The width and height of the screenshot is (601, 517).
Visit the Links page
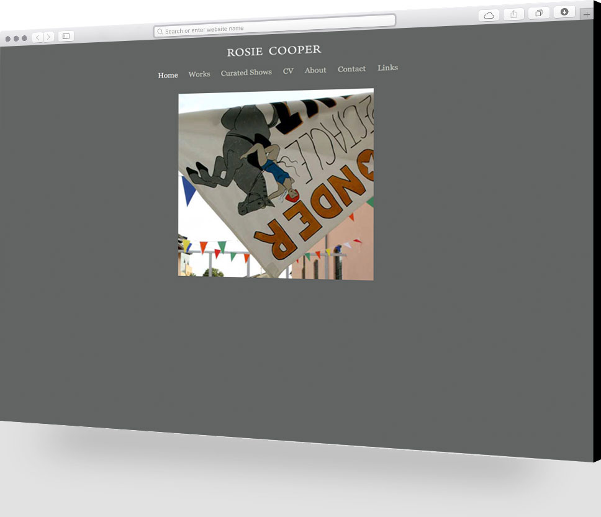tap(387, 68)
